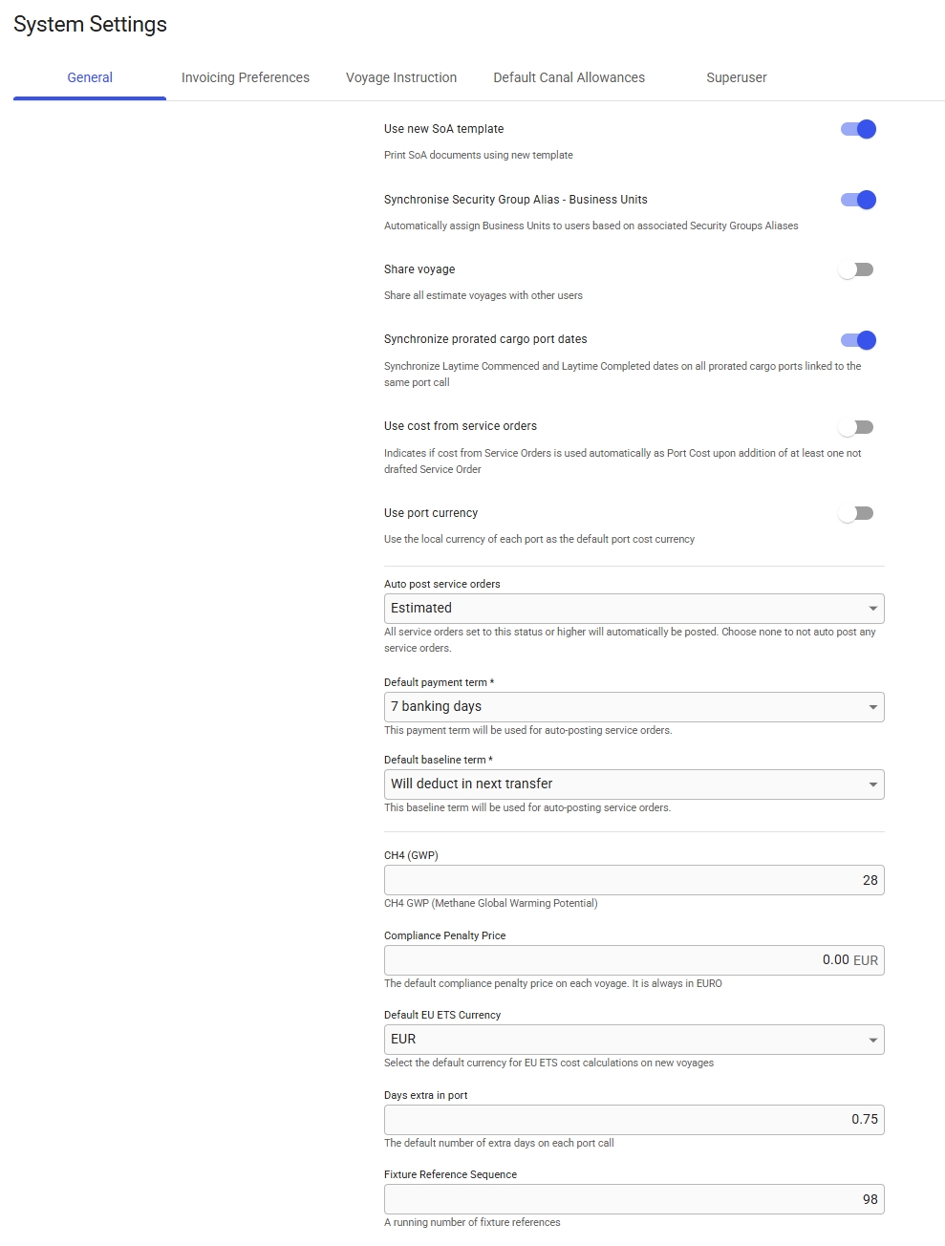Screen dimensions: 945x1246
Task: Toggle Synchronize prorated cargo port dates
Action: point(858,340)
